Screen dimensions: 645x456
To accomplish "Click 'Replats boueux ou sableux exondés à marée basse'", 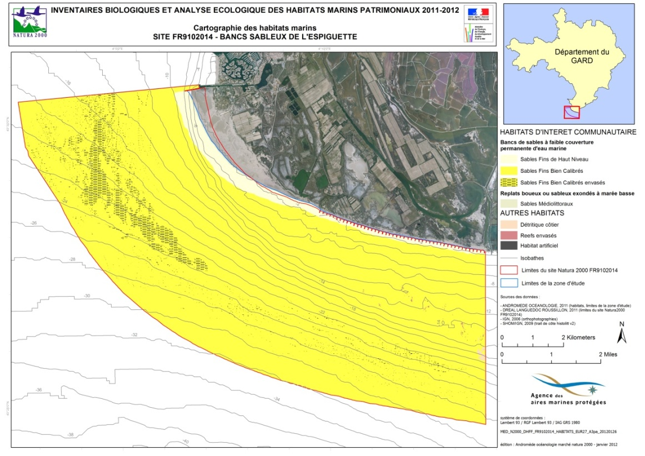I will click(567, 193).
